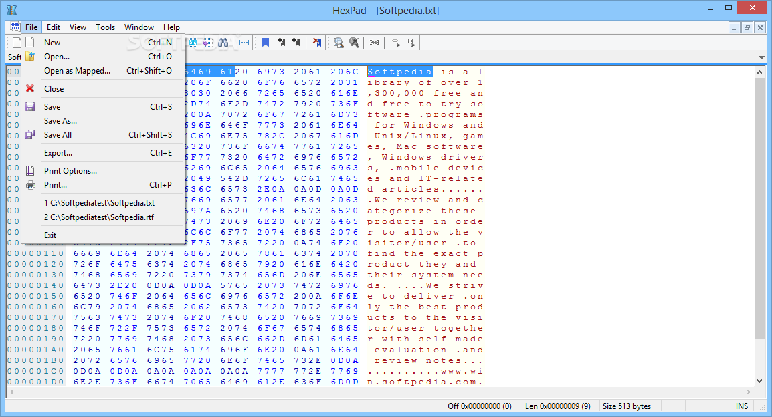Viewport: 772px width, 417px height.
Task: Click text 'n.softpedia.com.' in last row
Action: point(425,382)
